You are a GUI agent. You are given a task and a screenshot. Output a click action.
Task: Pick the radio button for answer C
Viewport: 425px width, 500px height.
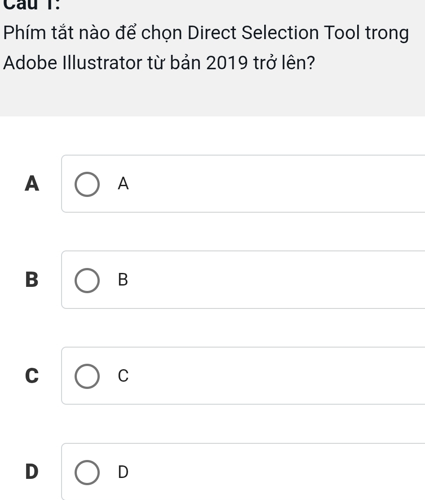coord(87,376)
